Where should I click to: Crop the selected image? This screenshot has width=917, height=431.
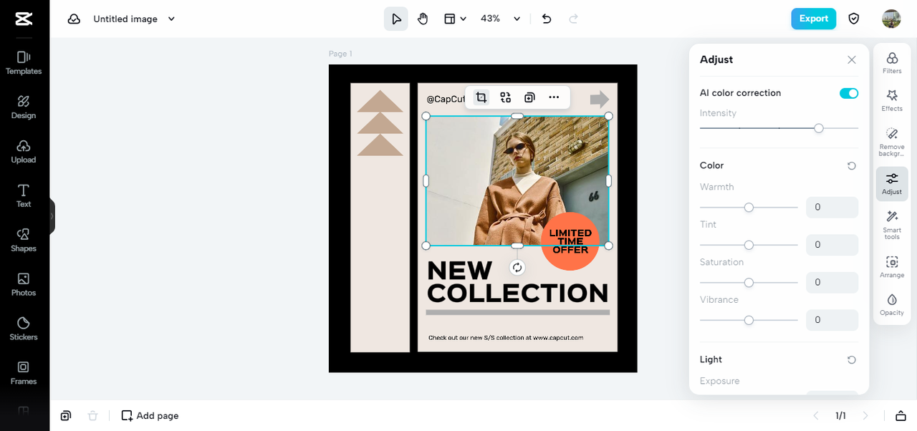[x=481, y=97]
